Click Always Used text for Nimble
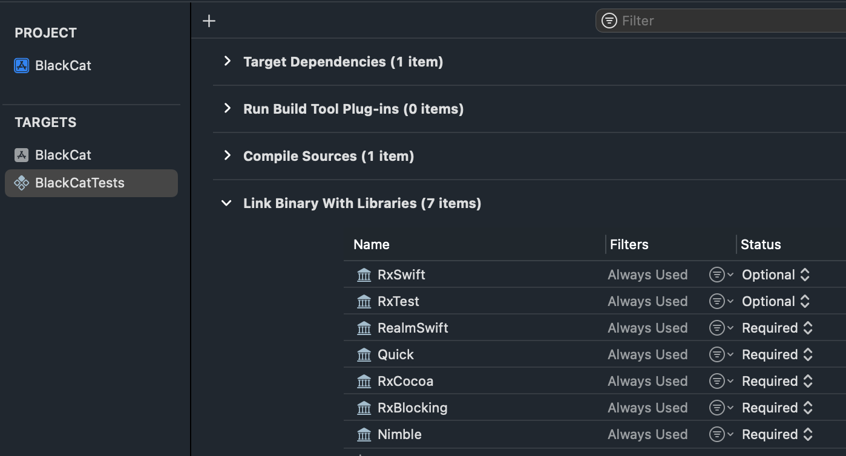 648,435
